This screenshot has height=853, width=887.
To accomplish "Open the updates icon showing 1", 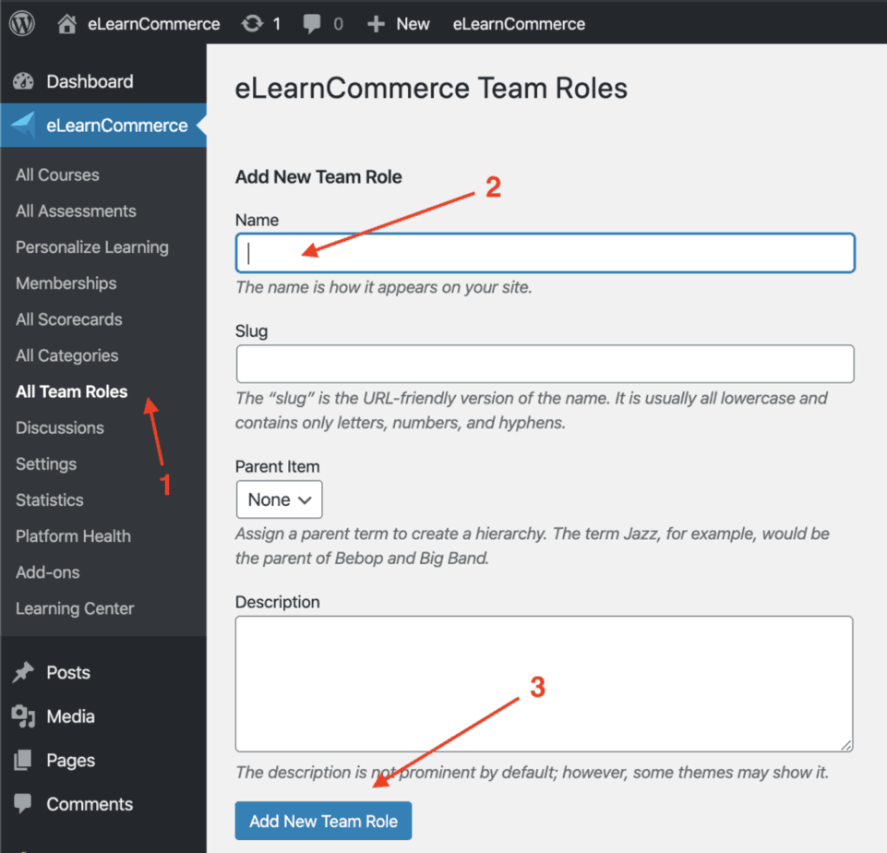I will (252, 24).
